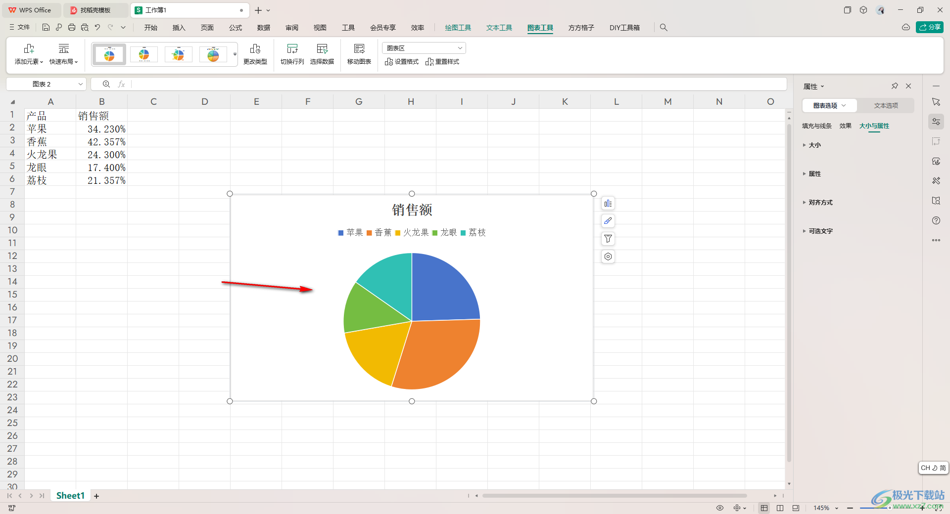Switch to Text Options tab in panel

point(886,106)
